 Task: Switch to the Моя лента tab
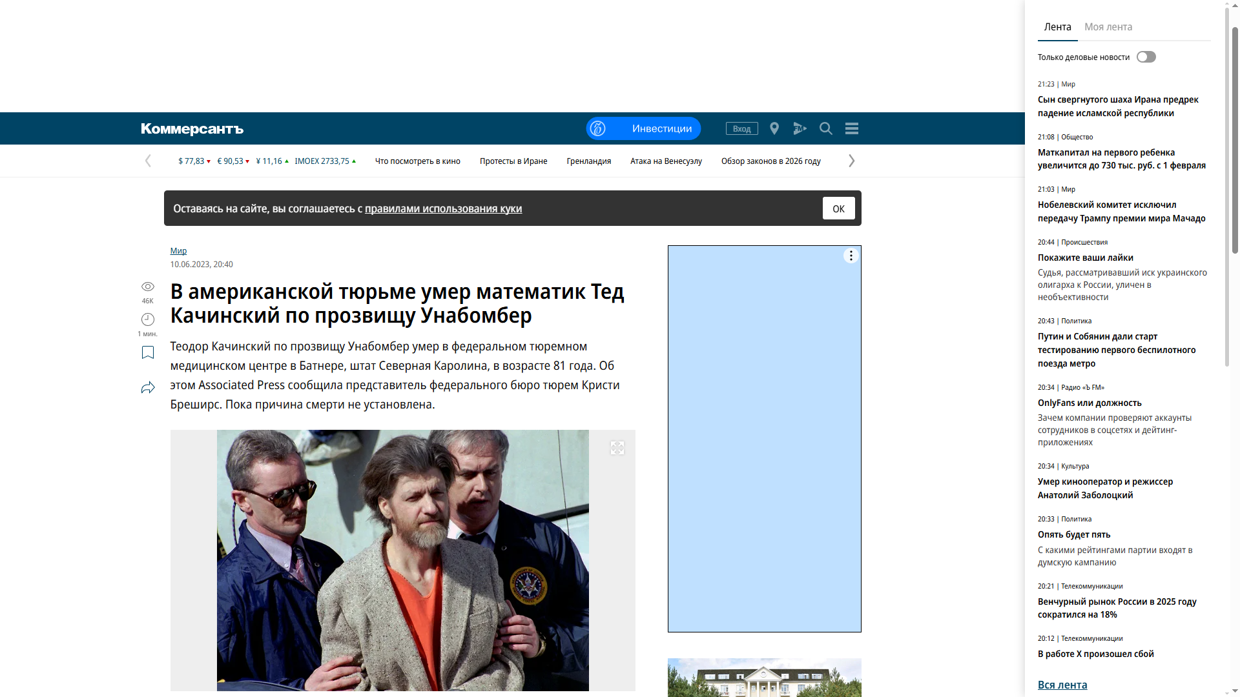click(x=1108, y=27)
